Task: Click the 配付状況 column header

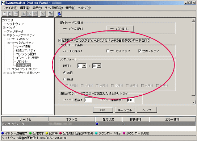Action: (109, 119)
